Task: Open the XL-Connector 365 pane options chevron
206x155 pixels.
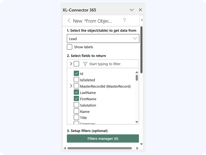Action: (x=132, y=10)
